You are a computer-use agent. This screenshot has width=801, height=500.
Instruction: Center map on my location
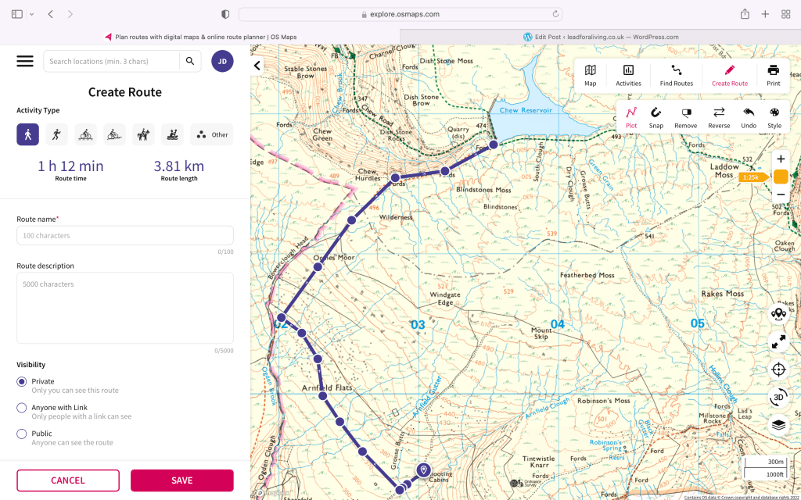pos(778,370)
